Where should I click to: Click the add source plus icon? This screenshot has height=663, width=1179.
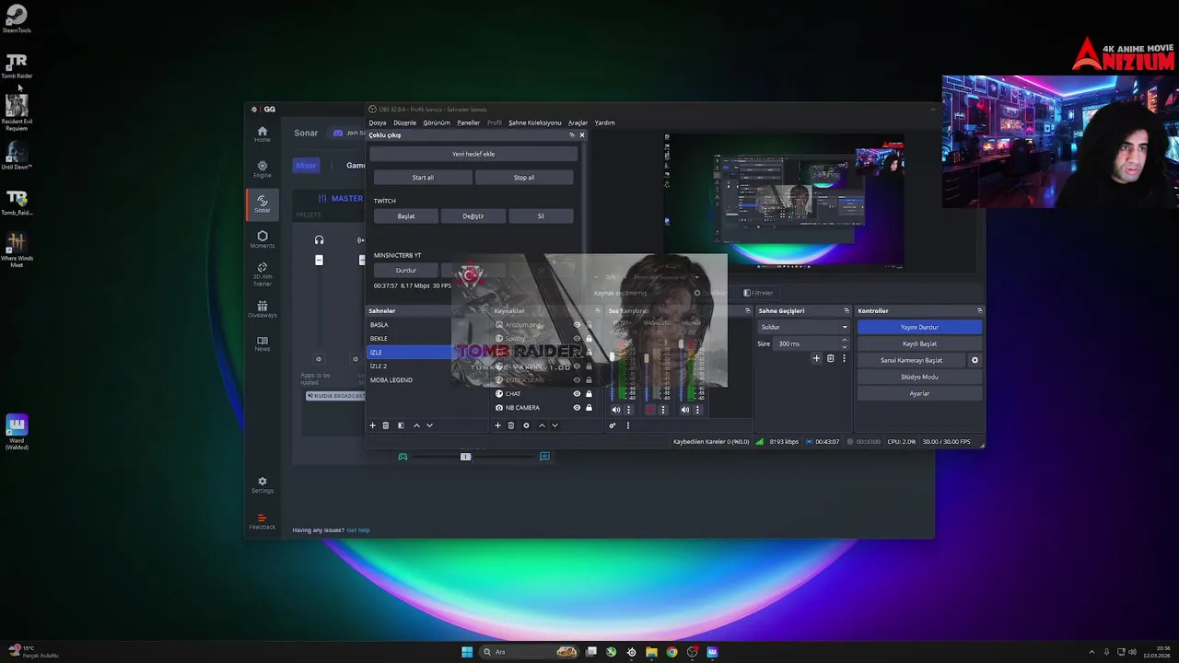click(x=497, y=425)
